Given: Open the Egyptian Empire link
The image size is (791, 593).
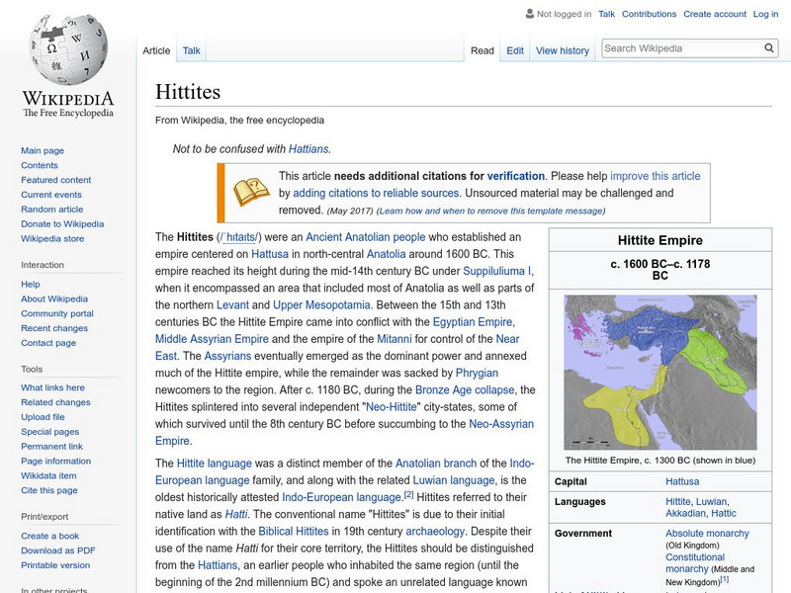Looking at the screenshot, I should tap(473, 322).
